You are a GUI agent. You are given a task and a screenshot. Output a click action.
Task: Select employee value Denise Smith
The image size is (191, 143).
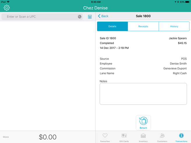point(178,63)
